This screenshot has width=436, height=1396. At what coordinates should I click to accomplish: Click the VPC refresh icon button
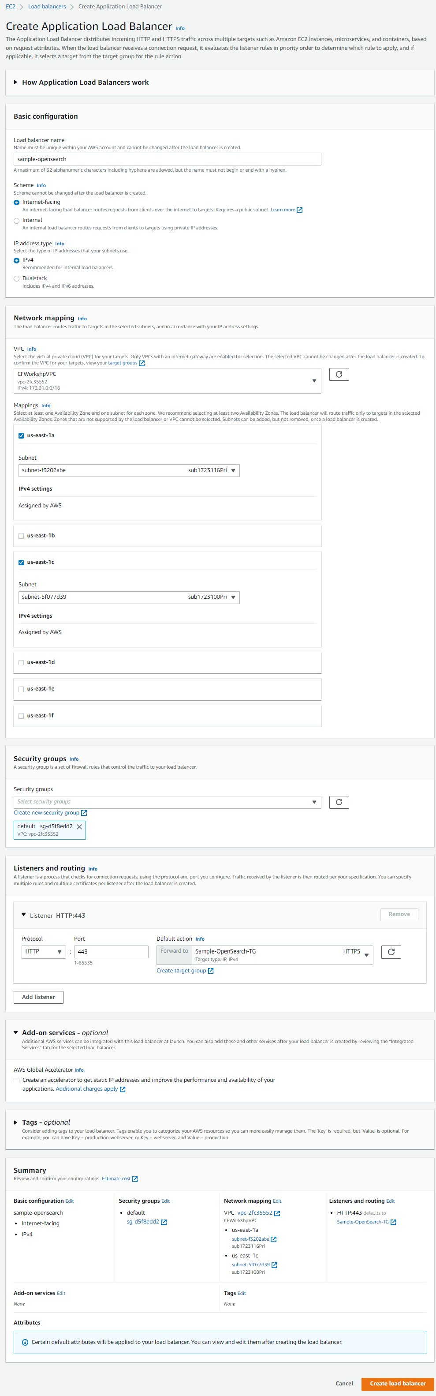[x=339, y=375]
